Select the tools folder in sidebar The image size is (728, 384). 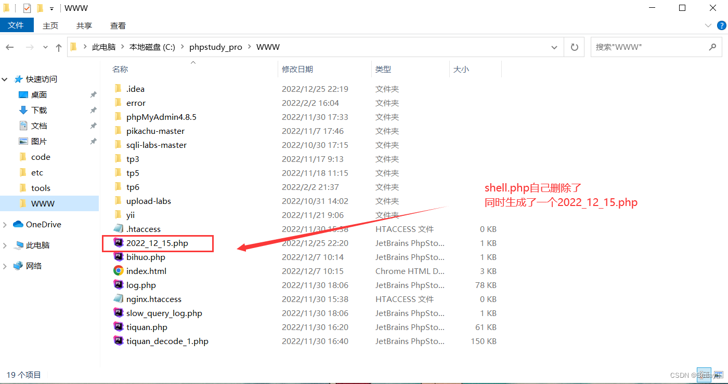click(x=41, y=188)
